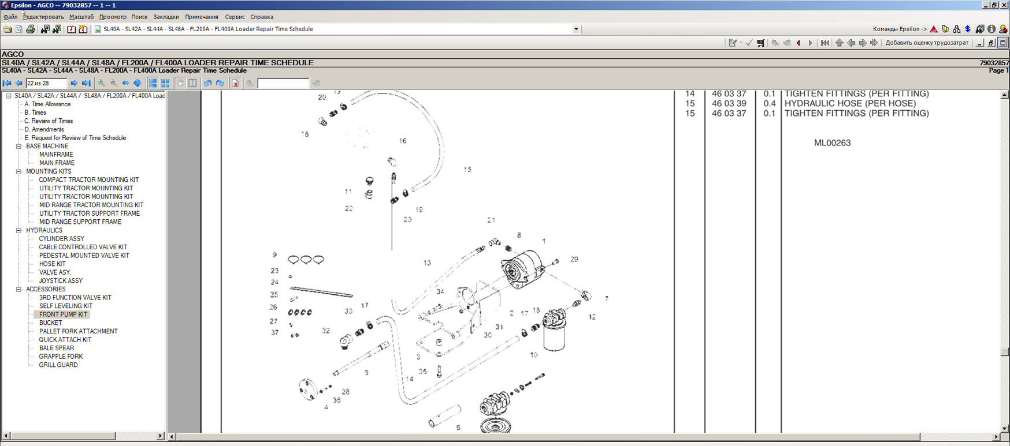Select BUCKET in the tree

coord(50,323)
